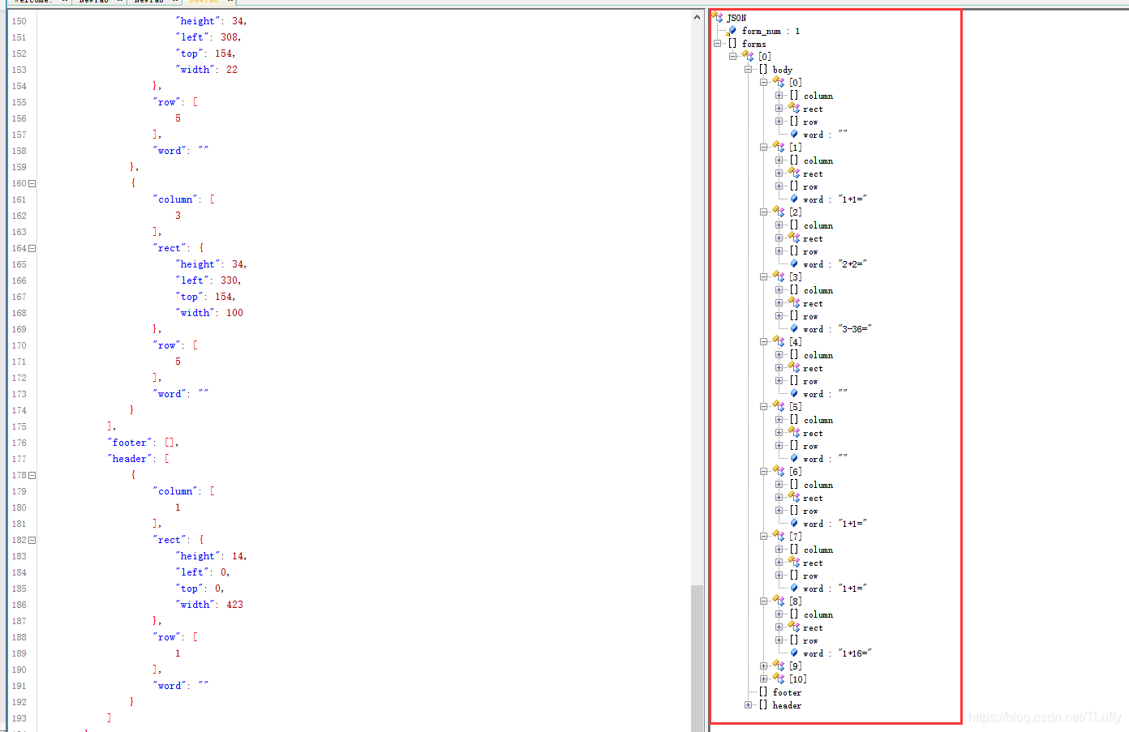Expand the row node under item [1]
This screenshot has width=1129, height=732.
pos(779,186)
